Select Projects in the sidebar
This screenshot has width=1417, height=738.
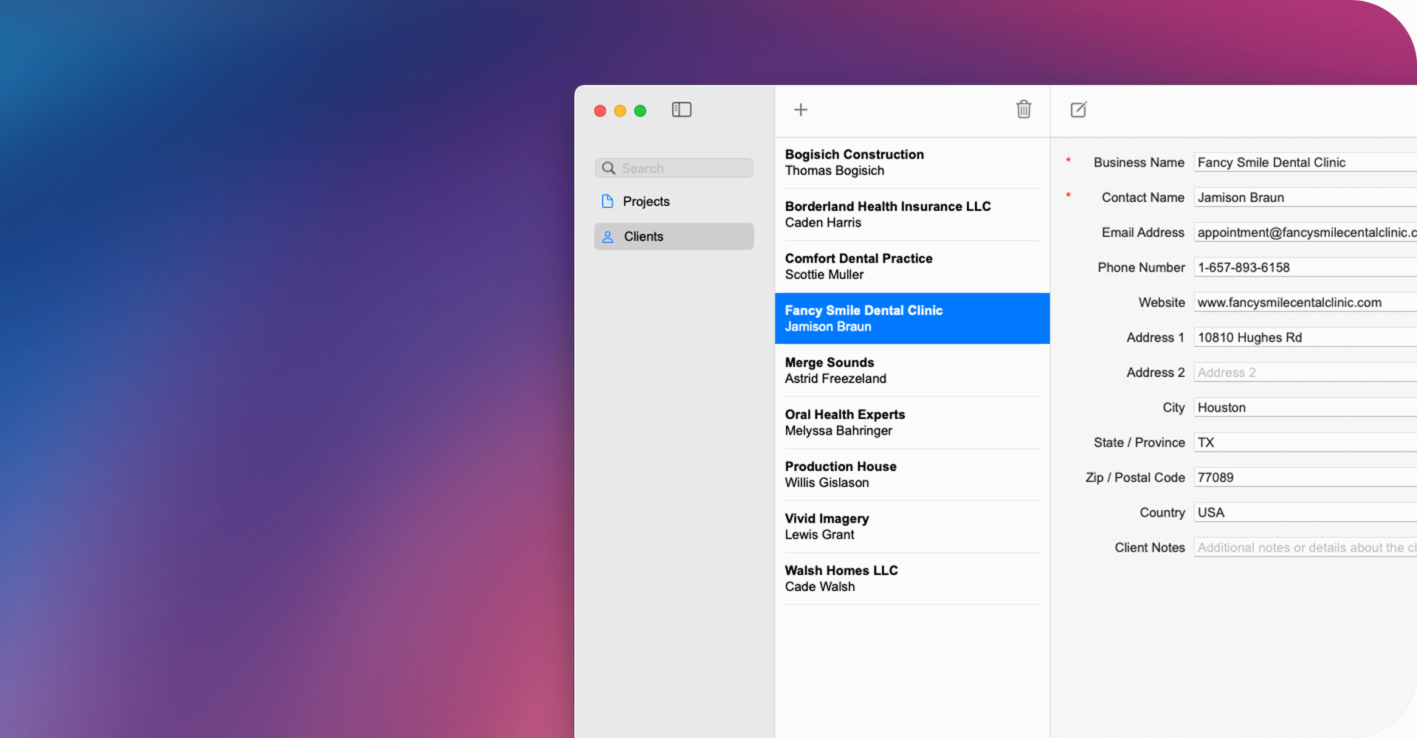tap(646, 201)
